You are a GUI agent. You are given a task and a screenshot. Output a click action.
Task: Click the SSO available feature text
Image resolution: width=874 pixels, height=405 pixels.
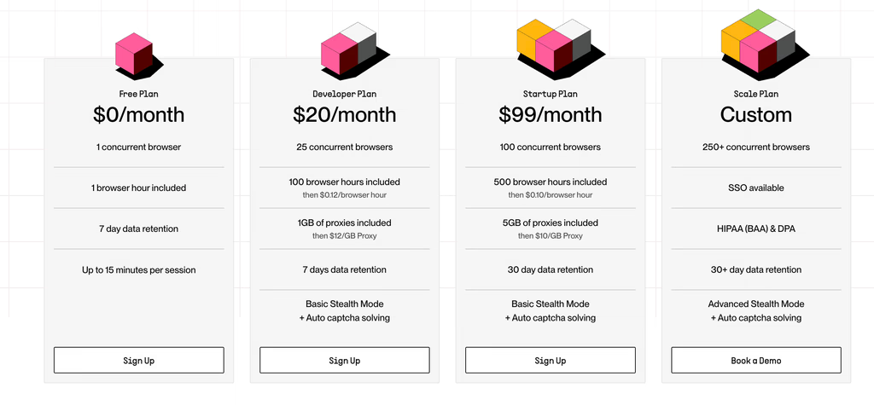756,188
